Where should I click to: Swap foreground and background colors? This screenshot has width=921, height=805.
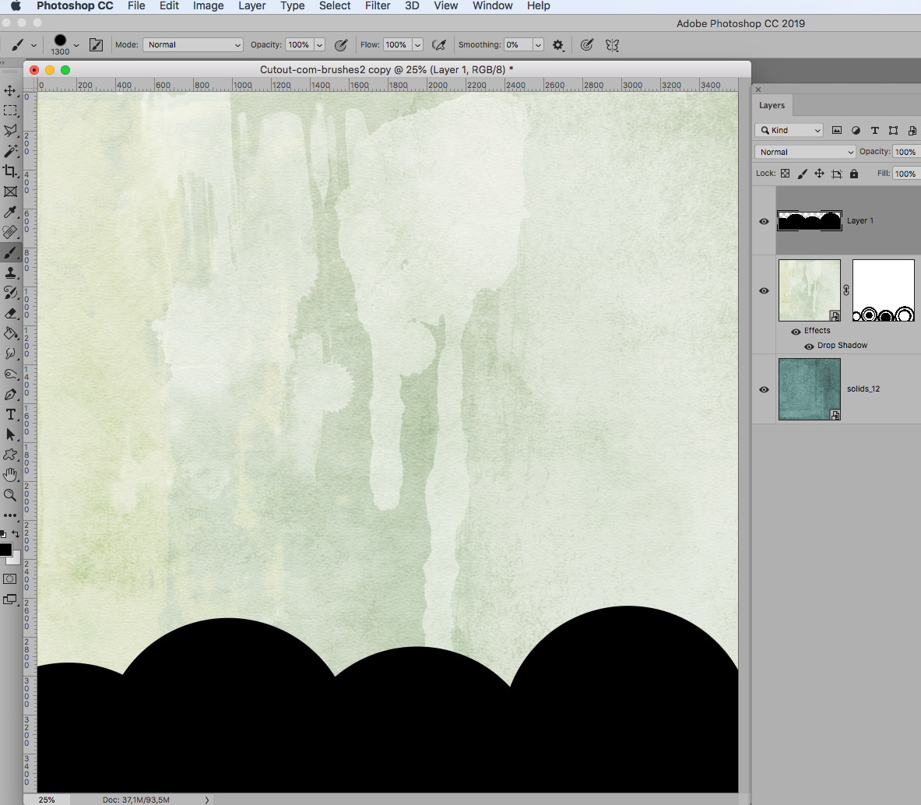coord(16,534)
